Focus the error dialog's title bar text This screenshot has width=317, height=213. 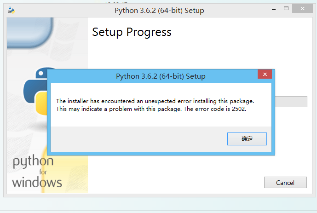pyautogui.click(x=161, y=76)
